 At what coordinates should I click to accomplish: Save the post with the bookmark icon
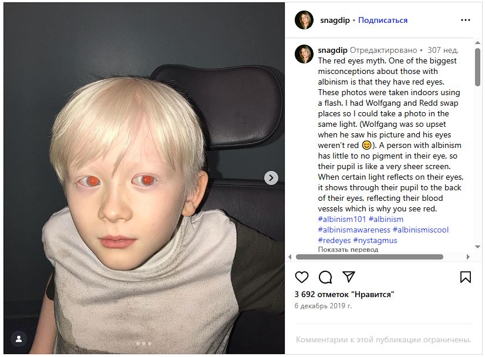click(x=465, y=277)
